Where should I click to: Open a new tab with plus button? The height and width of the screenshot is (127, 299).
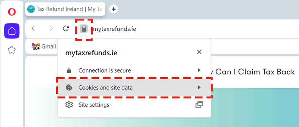114,9
